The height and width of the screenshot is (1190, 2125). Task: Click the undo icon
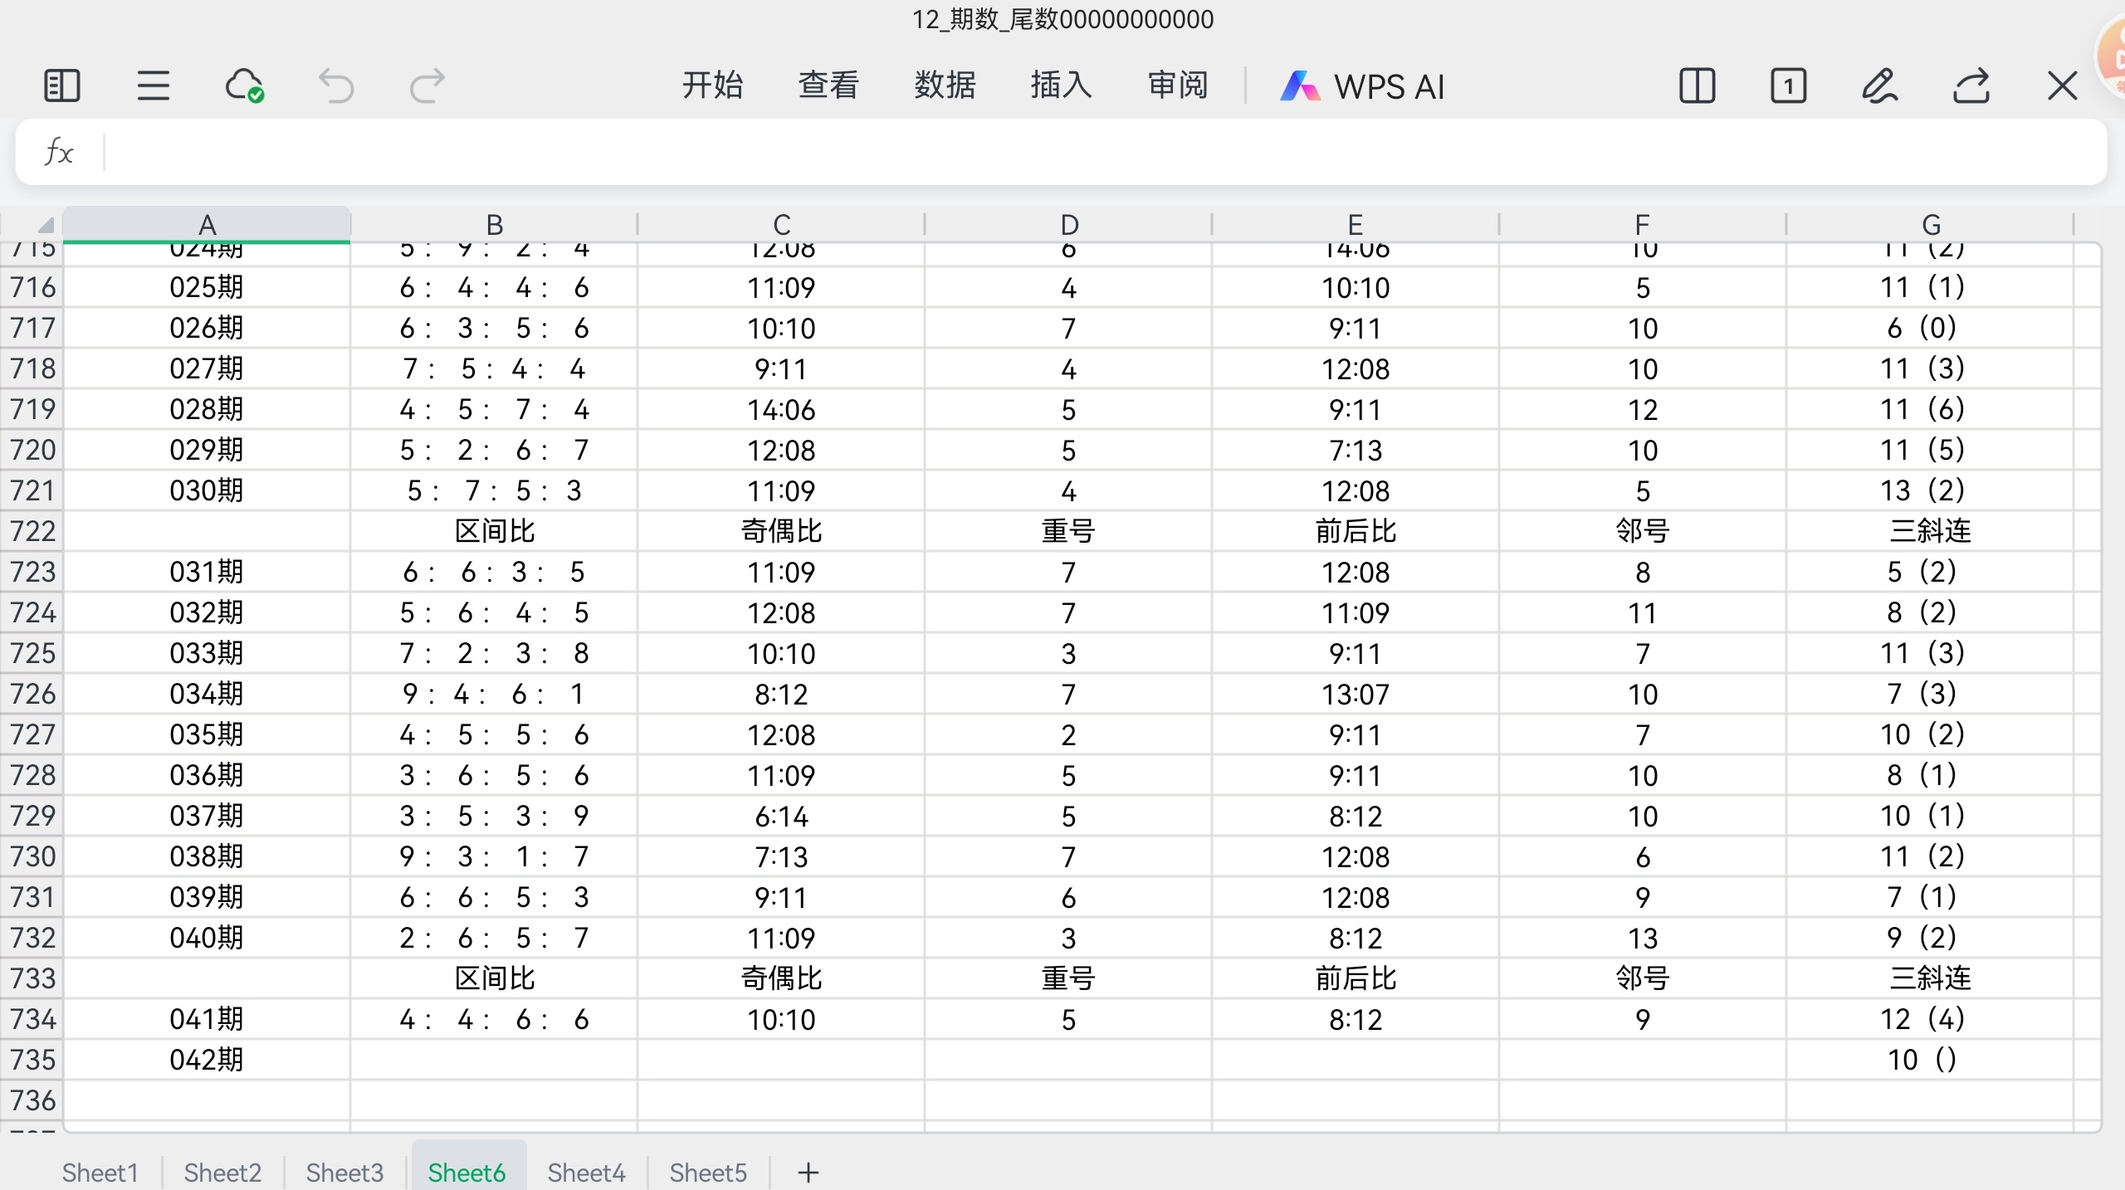tap(335, 85)
